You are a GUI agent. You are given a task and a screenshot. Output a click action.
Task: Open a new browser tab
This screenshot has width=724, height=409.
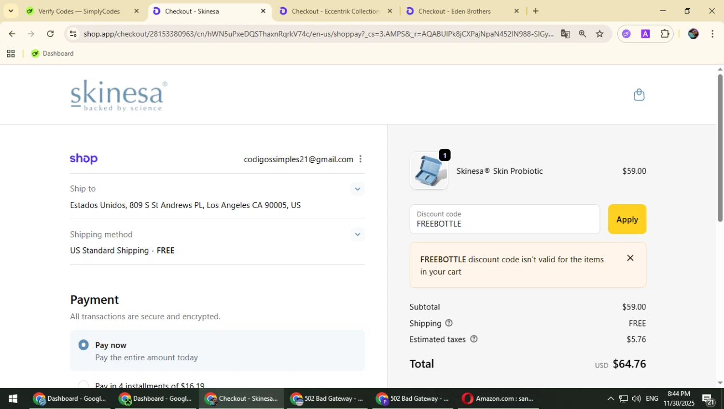535,11
